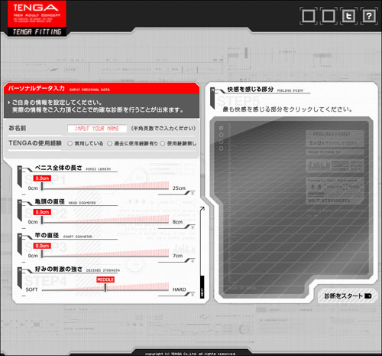Click the DESIRED STRENGTH step heading
The image size is (382, 356).
tap(77, 269)
